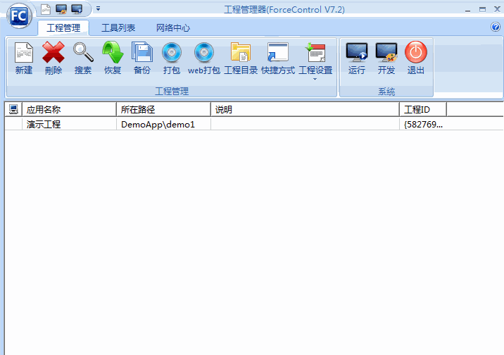Switch to the 工程管理 tab

[x=63, y=28]
